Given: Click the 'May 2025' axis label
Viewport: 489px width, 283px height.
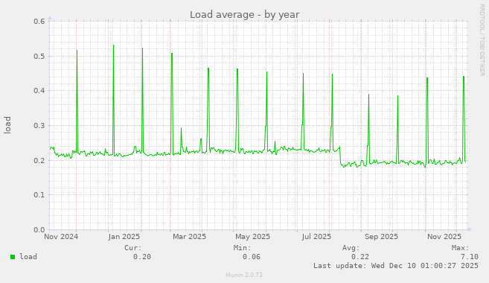Looking at the screenshot, I should point(252,237).
